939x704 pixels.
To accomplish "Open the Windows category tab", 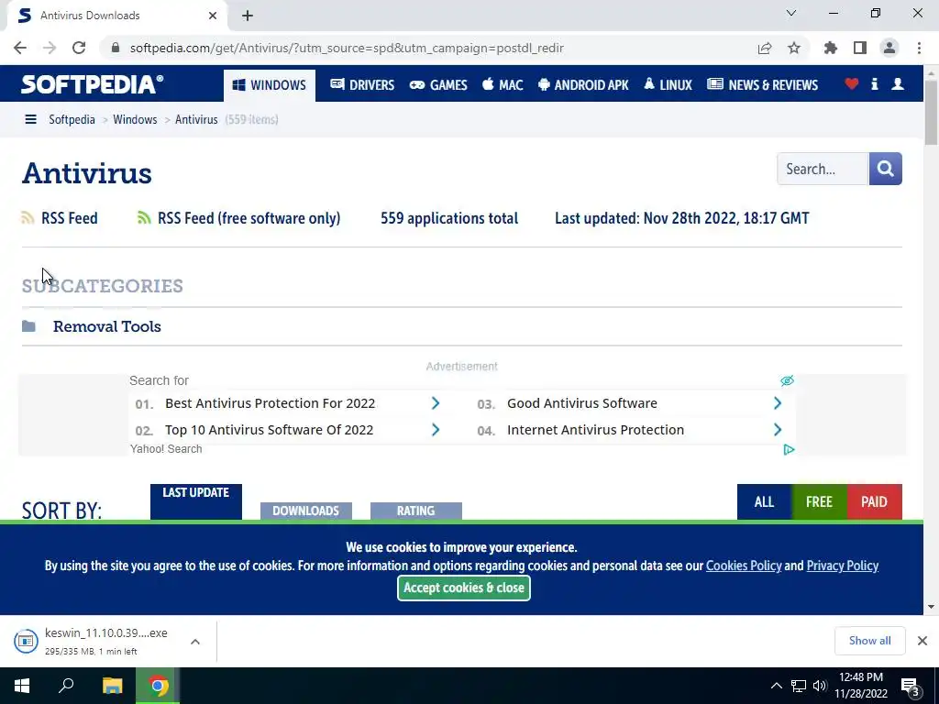I will tap(270, 85).
